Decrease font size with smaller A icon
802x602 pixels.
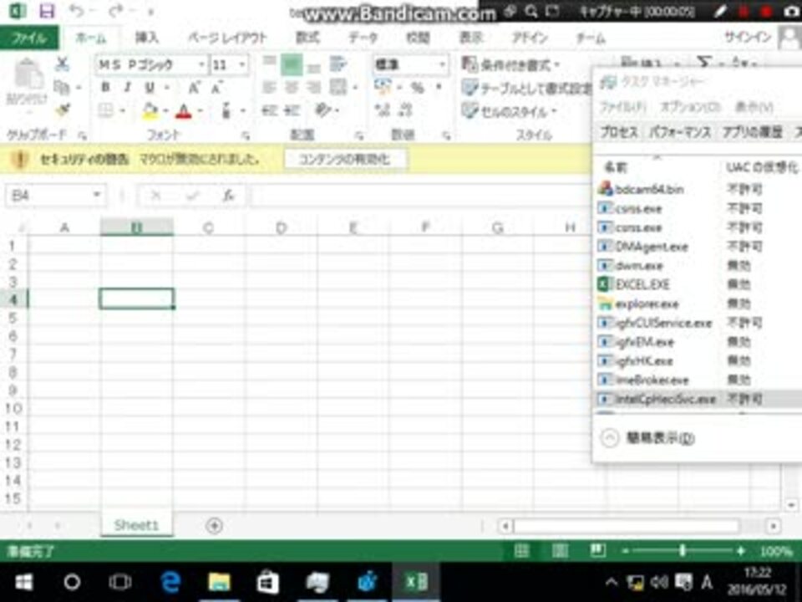(217, 88)
